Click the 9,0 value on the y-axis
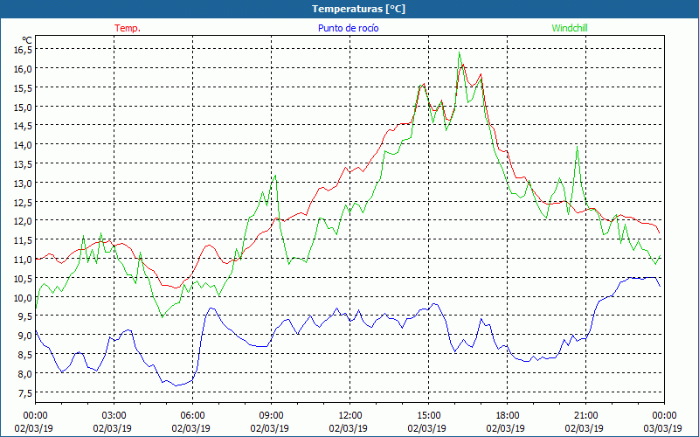The width and height of the screenshot is (699, 437). click(x=24, y=336)
